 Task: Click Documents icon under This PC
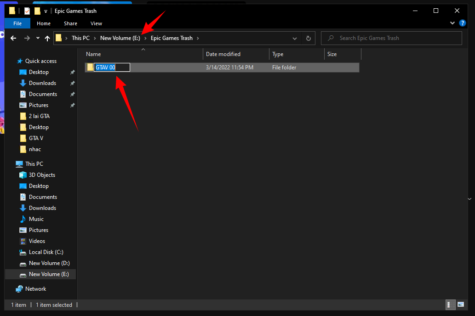coord(23,197)
